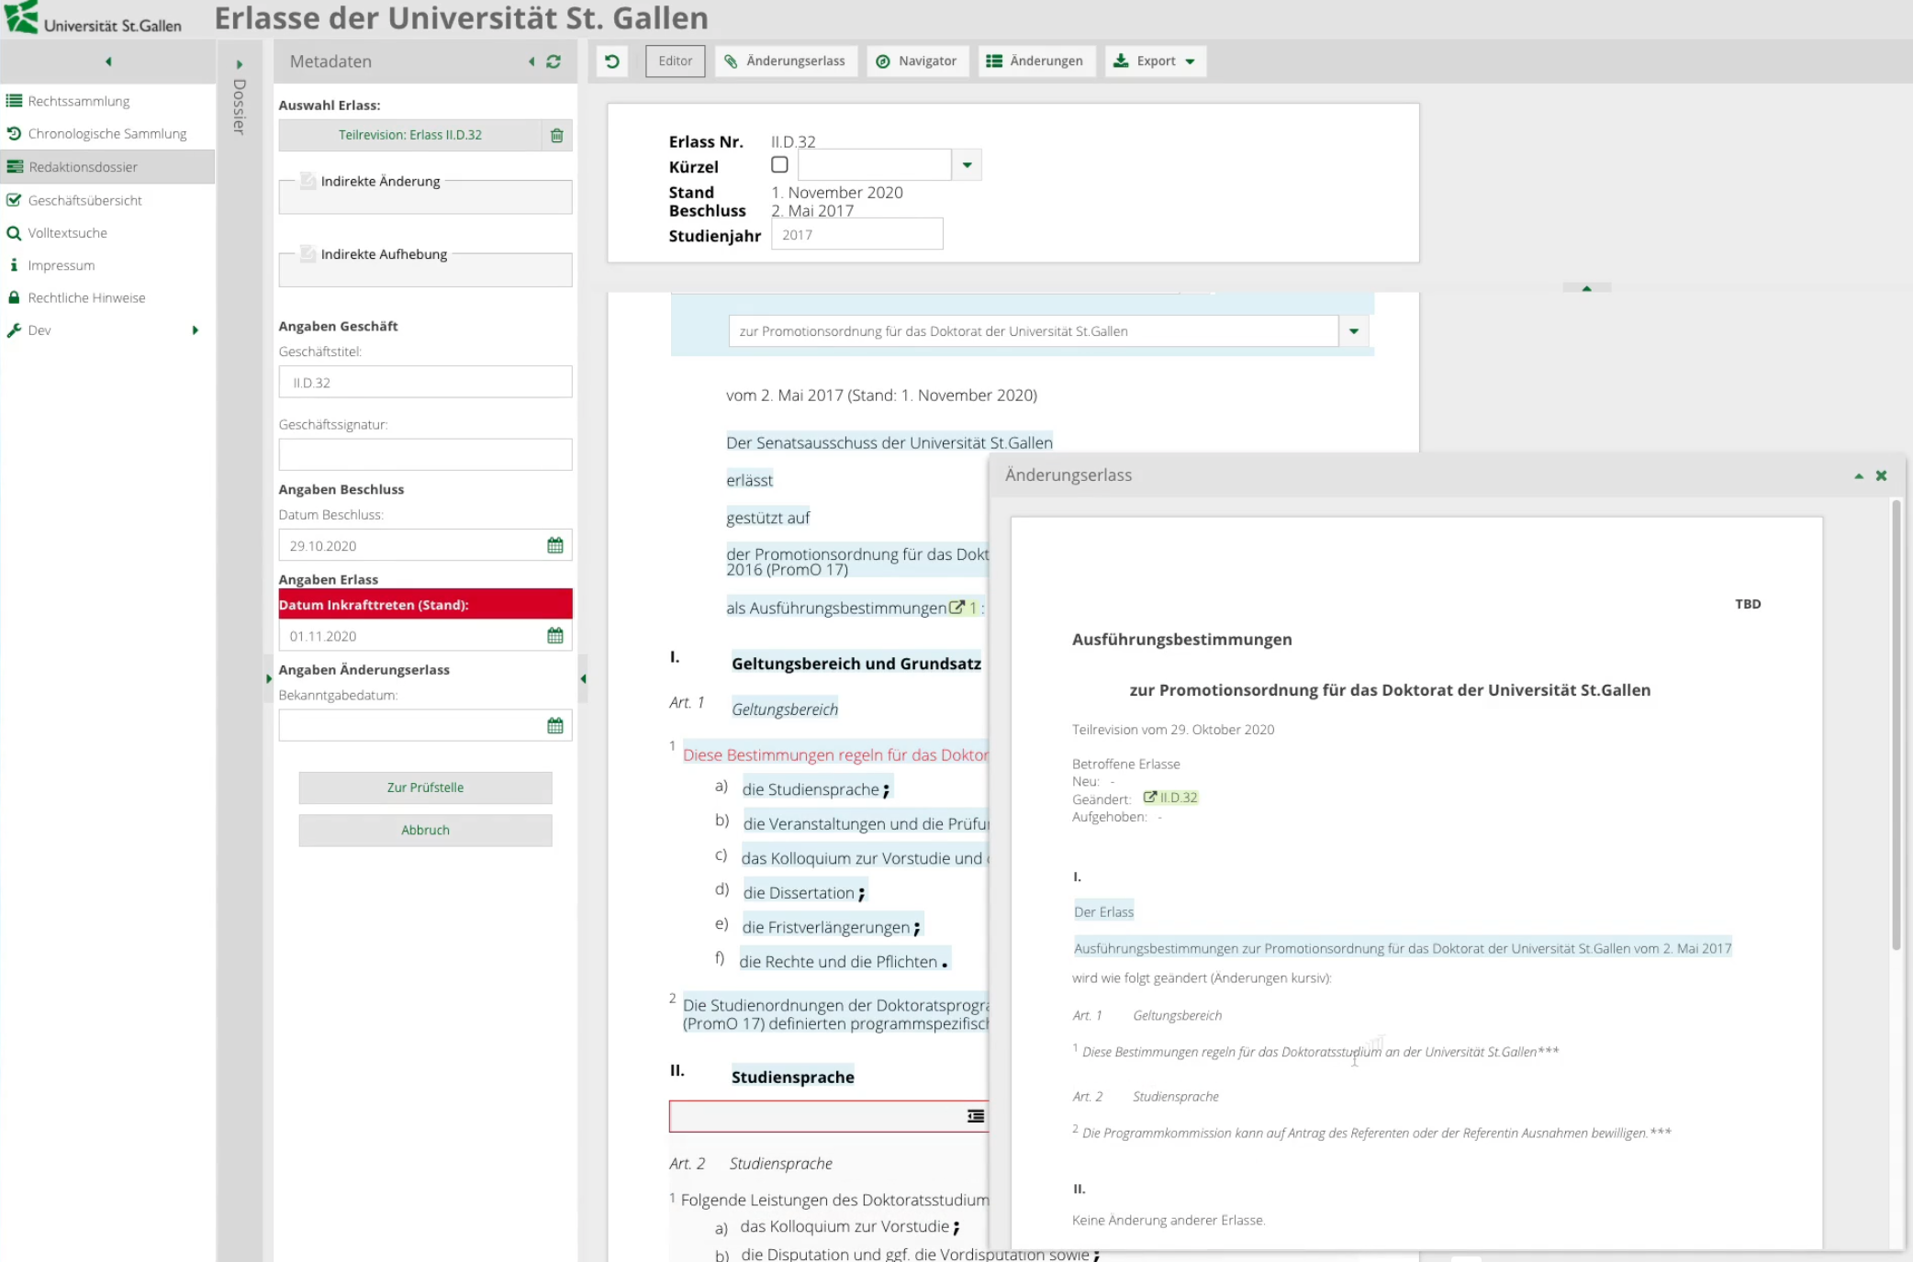Click the Geschäftssignatur input field
Image resolution: width=1913 pixels, height=1262 pixels.
(x=425, y=454)
